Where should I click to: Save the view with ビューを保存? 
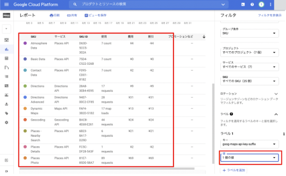95,15
